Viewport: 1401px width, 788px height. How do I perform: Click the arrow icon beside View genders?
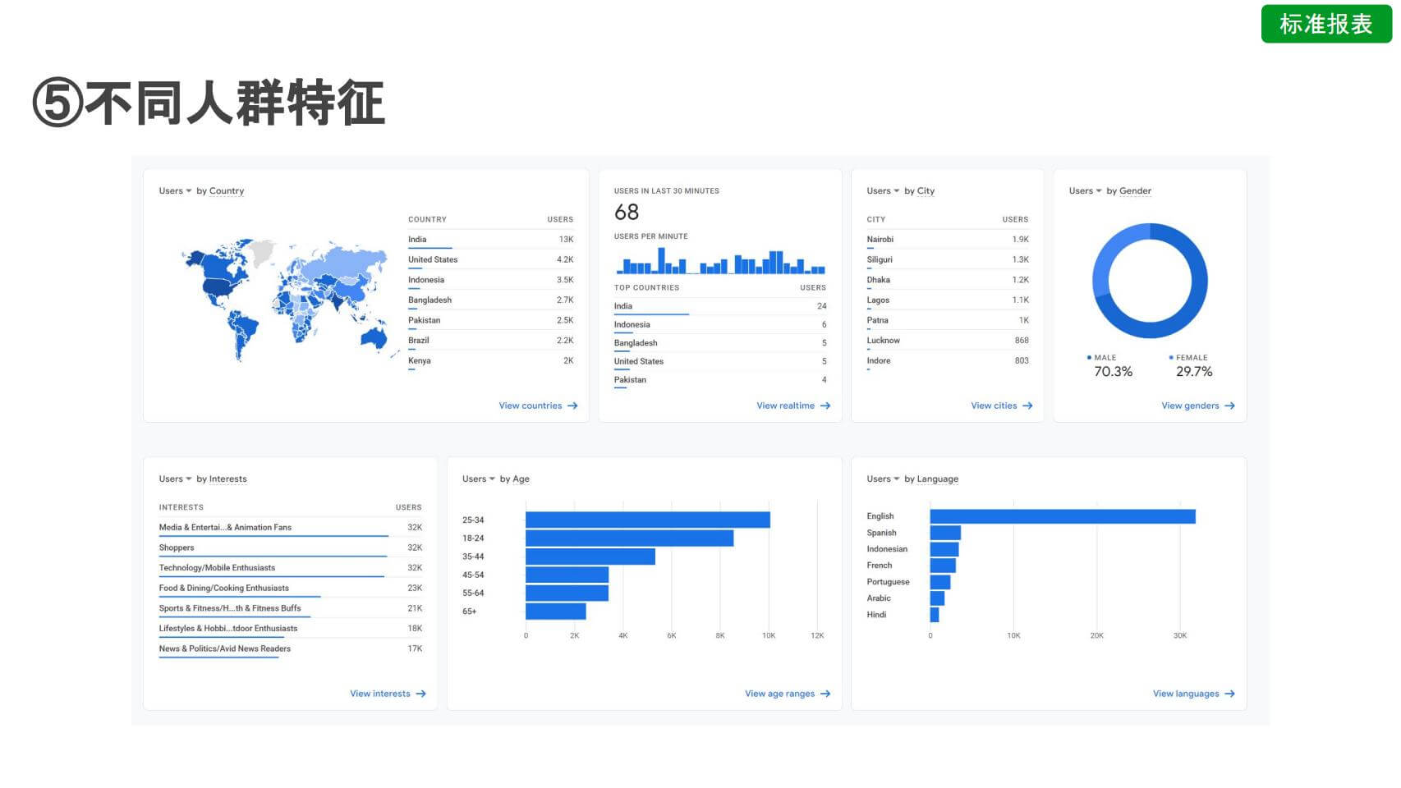coord(1229,405)
